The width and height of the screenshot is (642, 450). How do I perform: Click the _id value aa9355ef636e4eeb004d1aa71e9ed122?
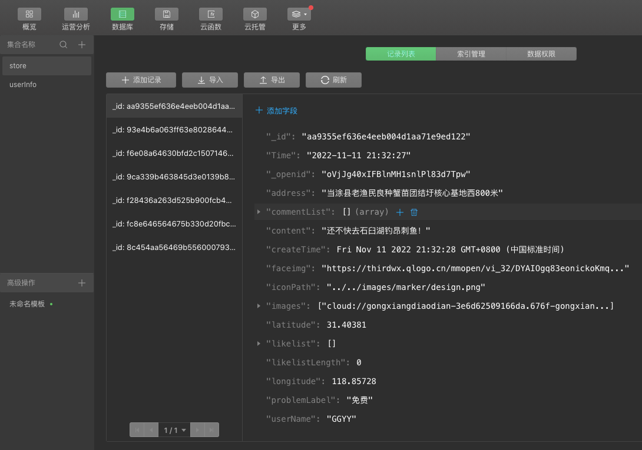[x=386, y=136]
